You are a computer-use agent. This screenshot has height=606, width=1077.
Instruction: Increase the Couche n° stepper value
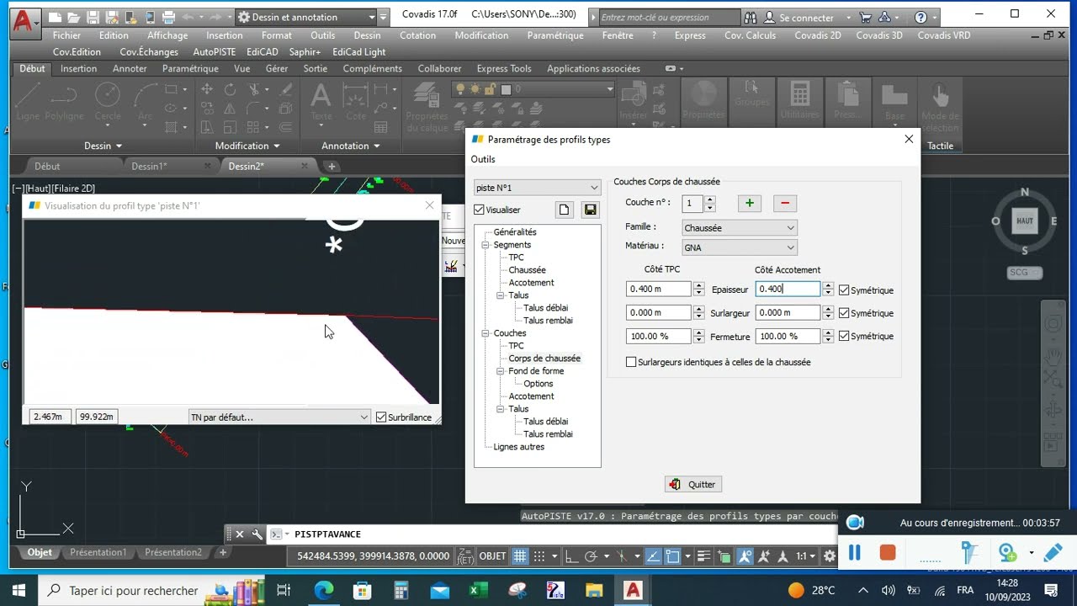pos(710,199)
